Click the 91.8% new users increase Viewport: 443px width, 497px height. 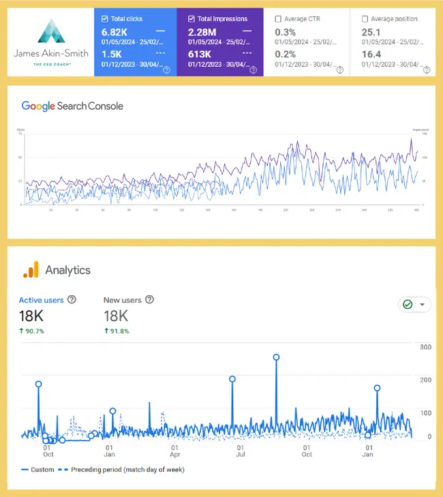coord(117,331)
